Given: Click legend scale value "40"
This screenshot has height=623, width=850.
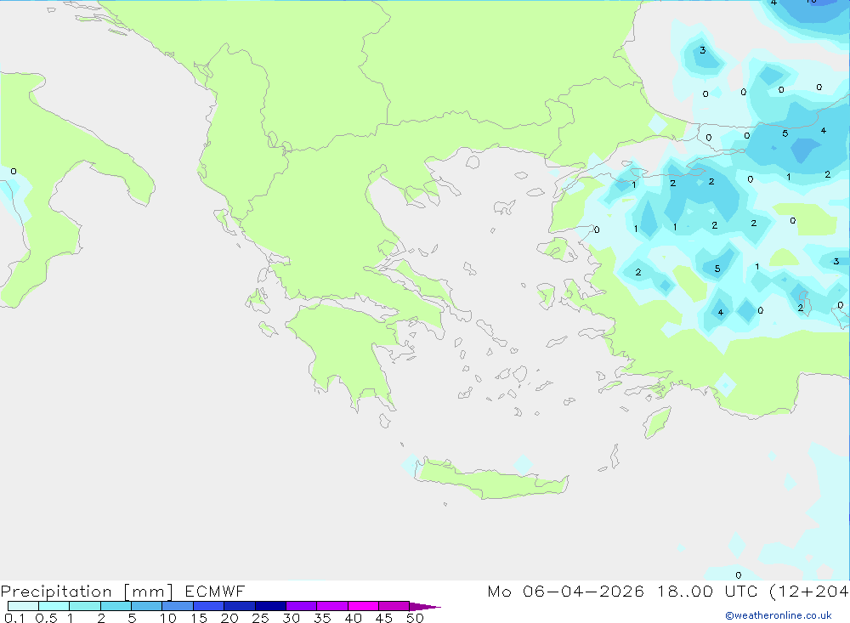Looking at the screenshot, I should [x=353, y=618].
